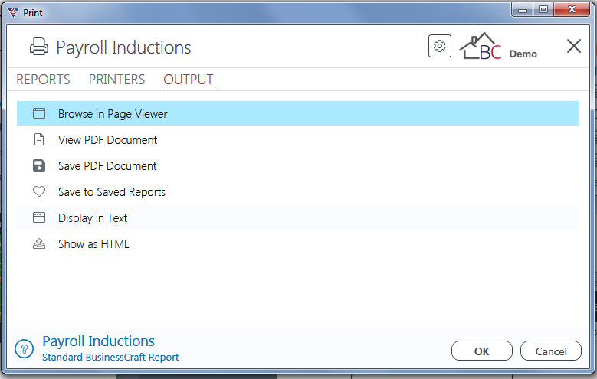Click the printer icon beside Payroll Inductions
597x379 pixels.
click(39, 47)
